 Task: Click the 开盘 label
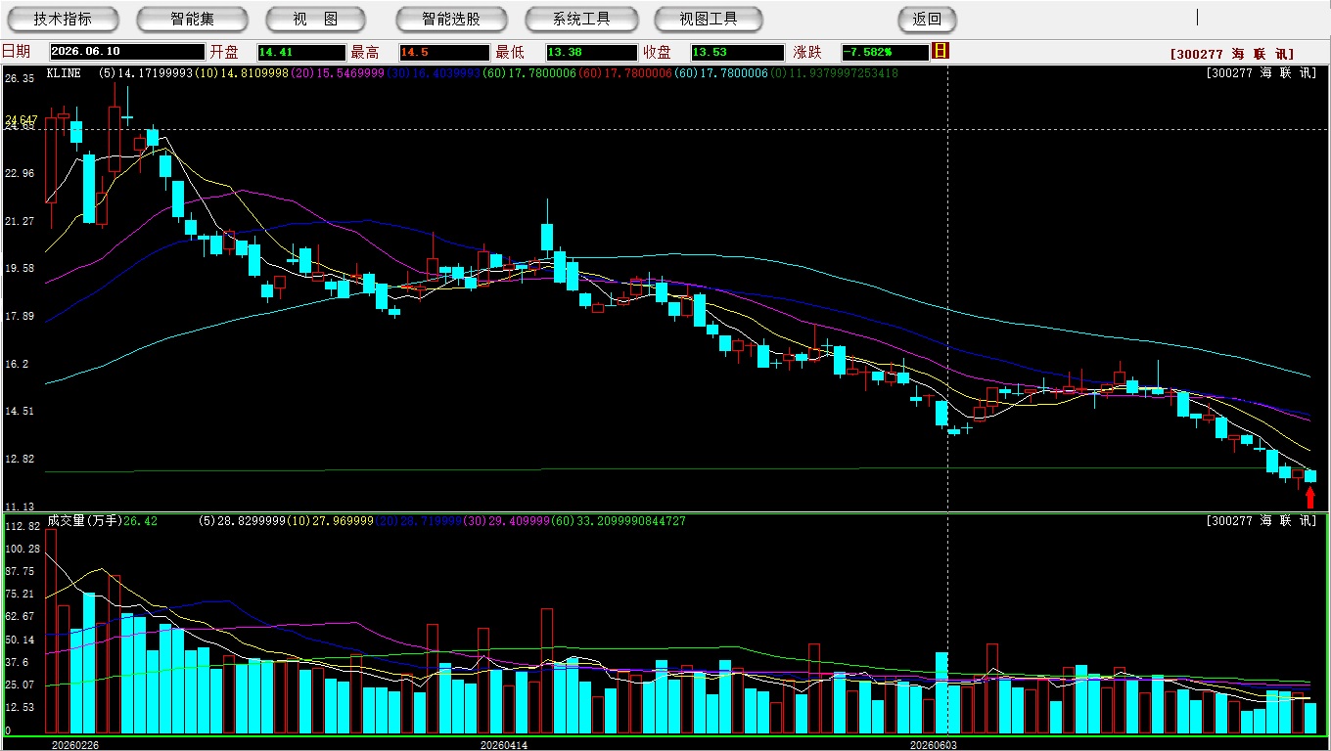pos(224,52)
